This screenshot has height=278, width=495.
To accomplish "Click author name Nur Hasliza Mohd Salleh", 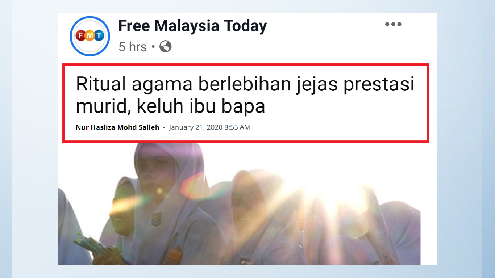I will tap(117, 127).
